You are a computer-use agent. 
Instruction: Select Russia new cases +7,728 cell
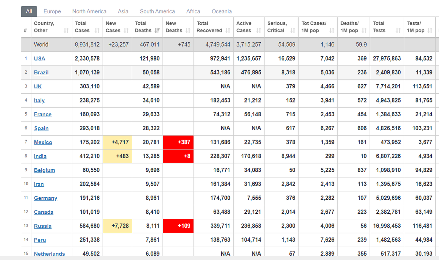pyautogui.click(x=117, y=226)
